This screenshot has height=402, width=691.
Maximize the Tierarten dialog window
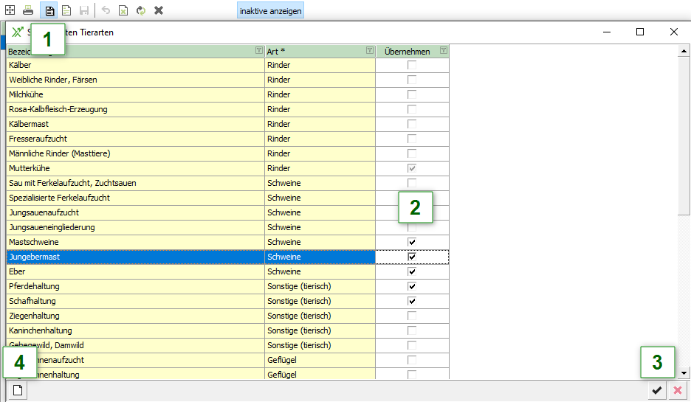pyautogui.click(x=640, y=32)
